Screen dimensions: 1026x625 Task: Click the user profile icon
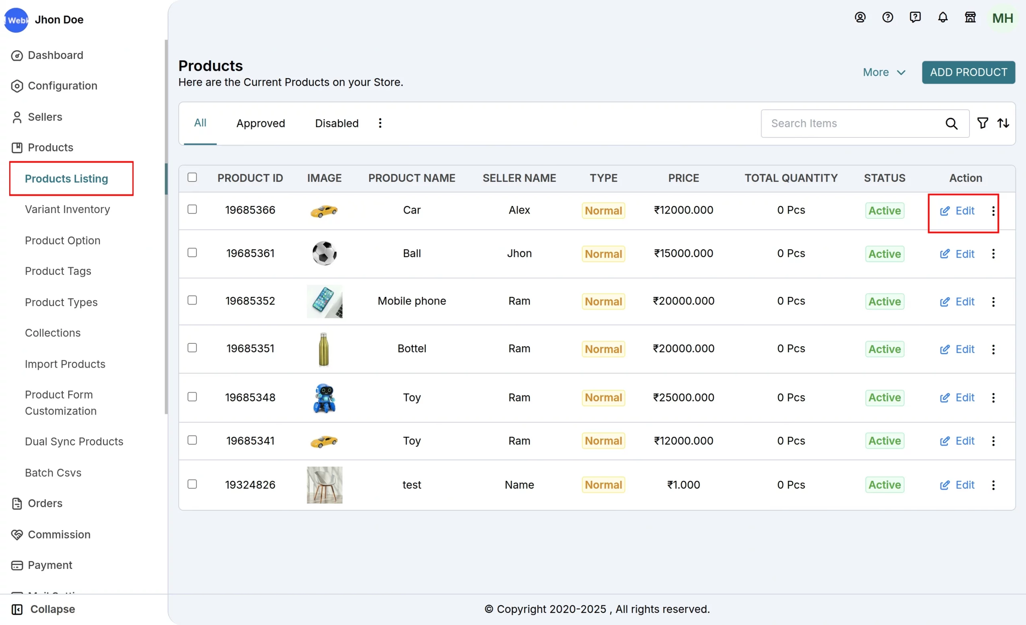860,18
